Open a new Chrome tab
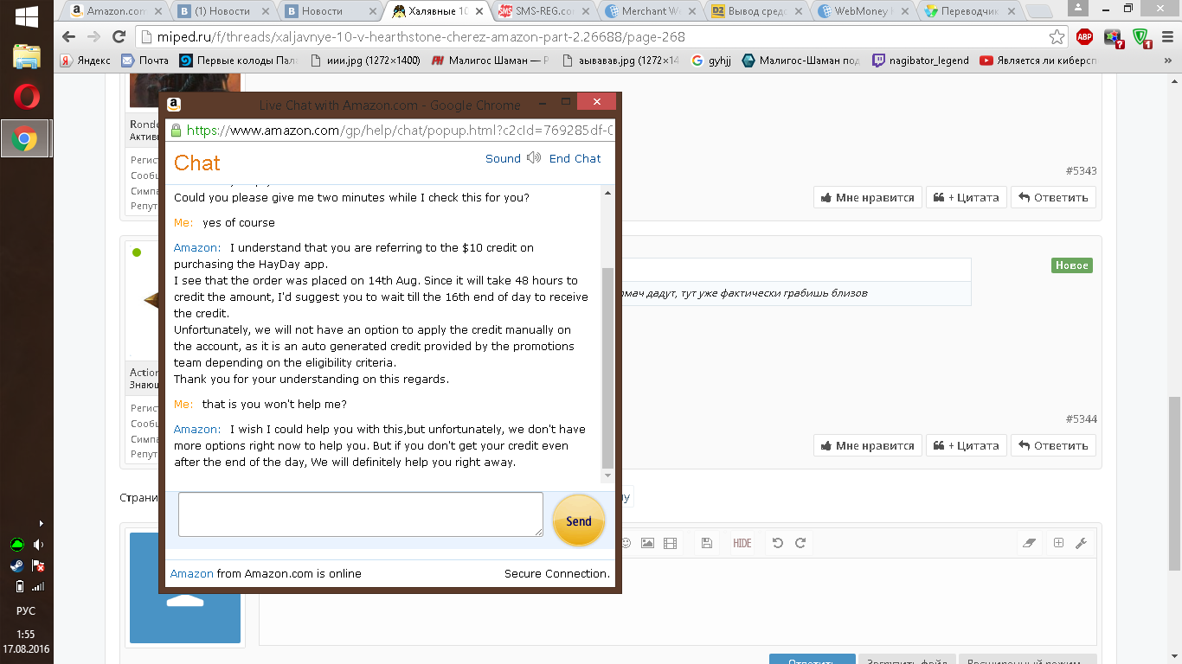 (x=1037, y=12)
